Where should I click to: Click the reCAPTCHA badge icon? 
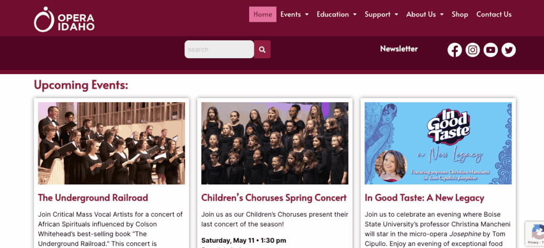coord(534,233)
